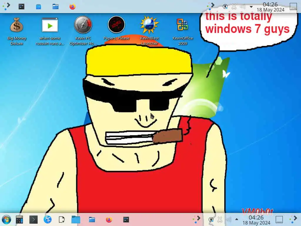This screenshot has height=226, width=301.
Task: Click the Show Desktop button in top panel
Action: (293, 6)
